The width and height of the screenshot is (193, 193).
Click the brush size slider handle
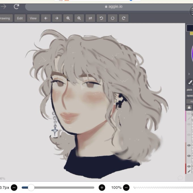point(31,188)
